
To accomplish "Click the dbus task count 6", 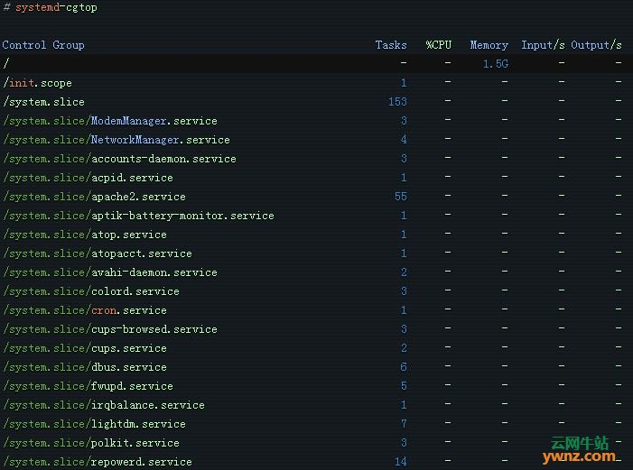I will click(404, 367).
